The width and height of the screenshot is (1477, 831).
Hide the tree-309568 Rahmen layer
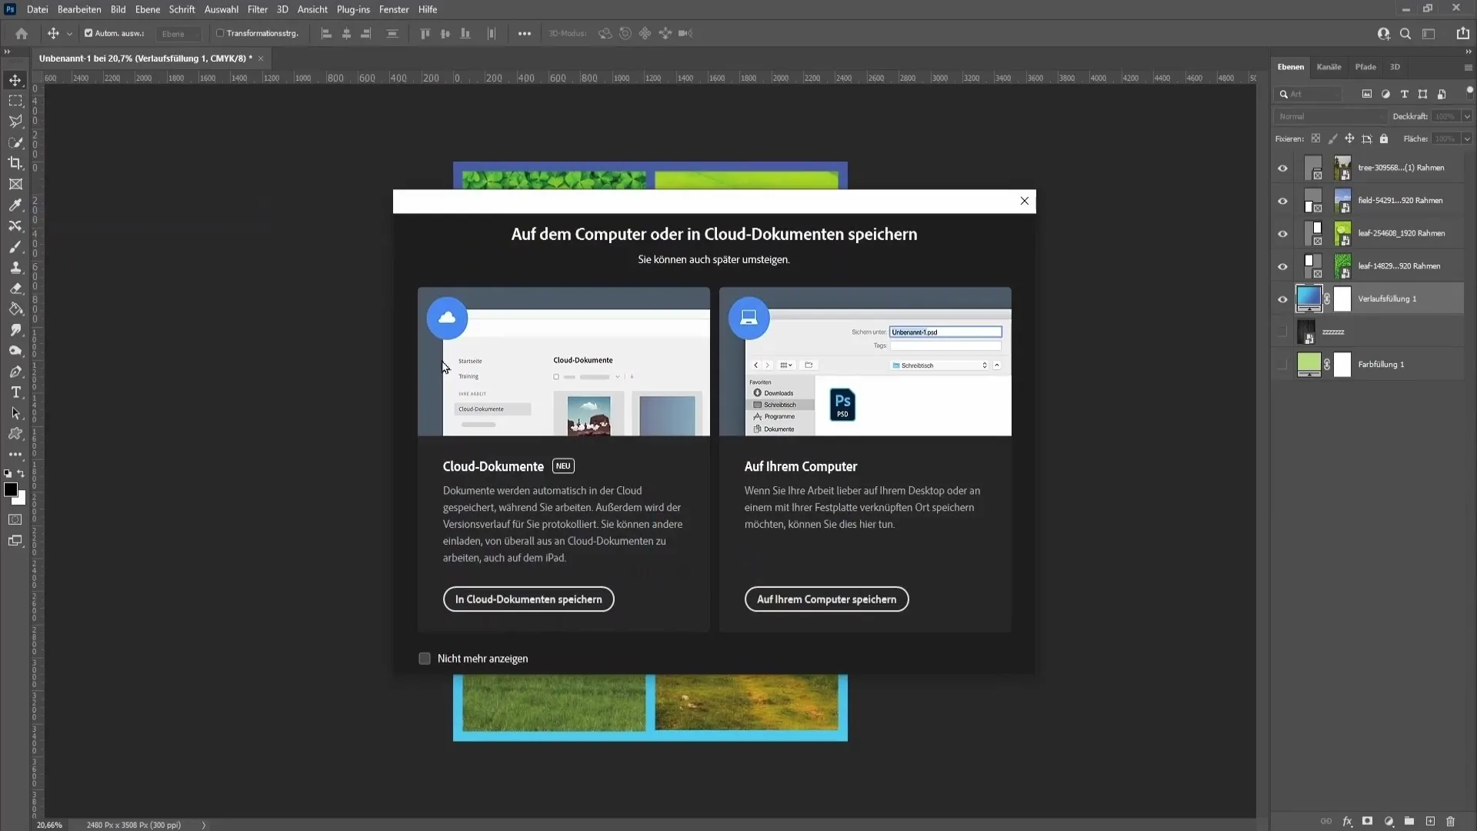point(1282,168)
